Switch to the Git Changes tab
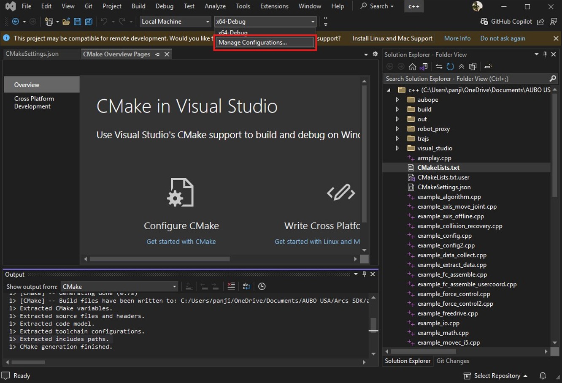562x383 pixels. (x=453, y=361)
